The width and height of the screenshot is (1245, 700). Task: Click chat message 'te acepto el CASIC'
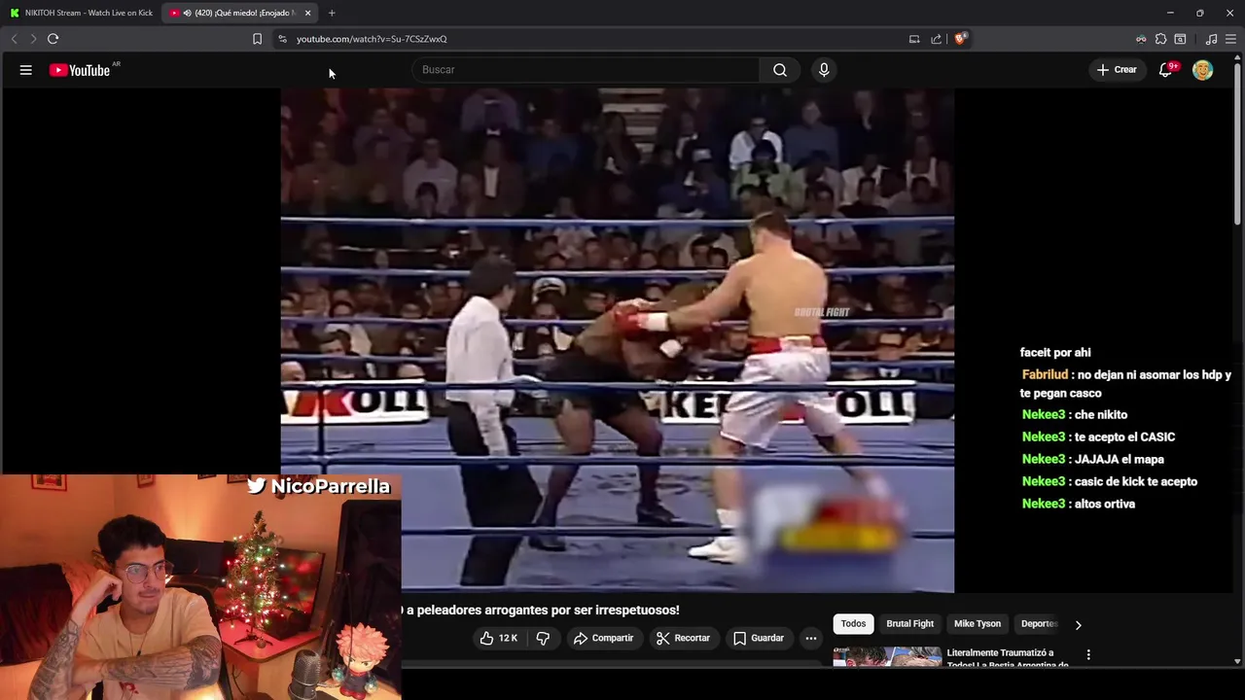point(1125,437)
